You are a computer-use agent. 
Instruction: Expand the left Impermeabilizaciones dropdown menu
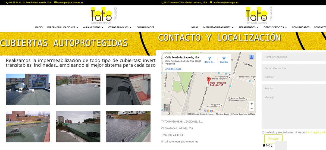point(63,27)
